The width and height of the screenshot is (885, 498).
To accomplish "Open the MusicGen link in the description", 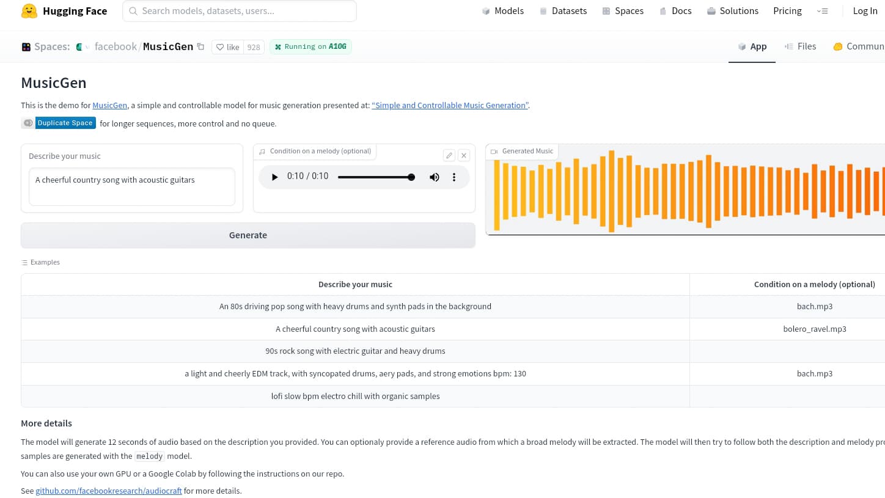I will point(110,105).
